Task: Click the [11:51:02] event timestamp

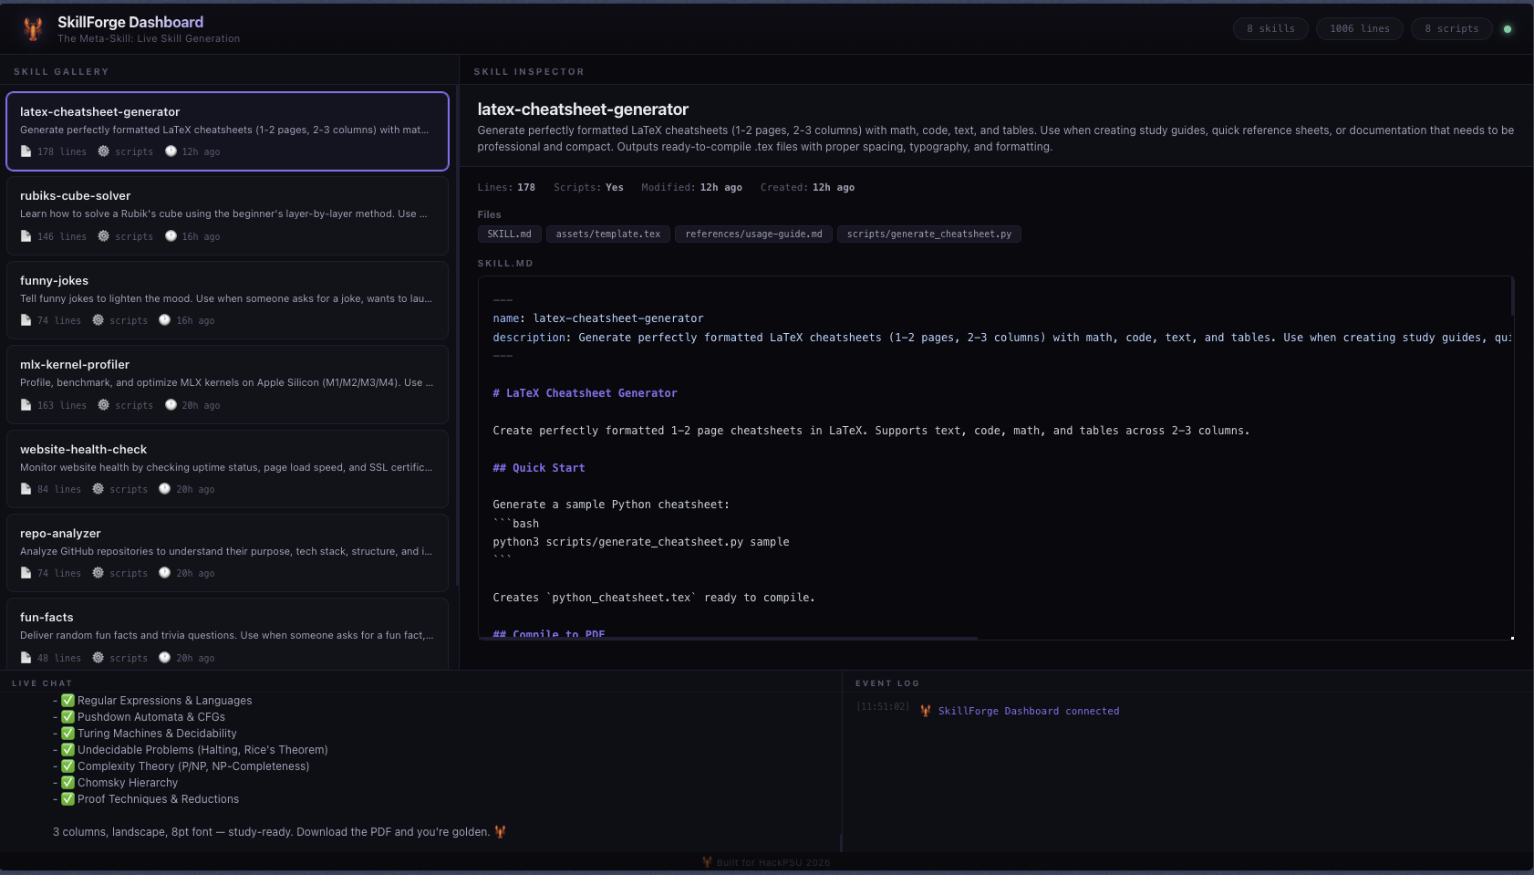Action: (883, 707)
